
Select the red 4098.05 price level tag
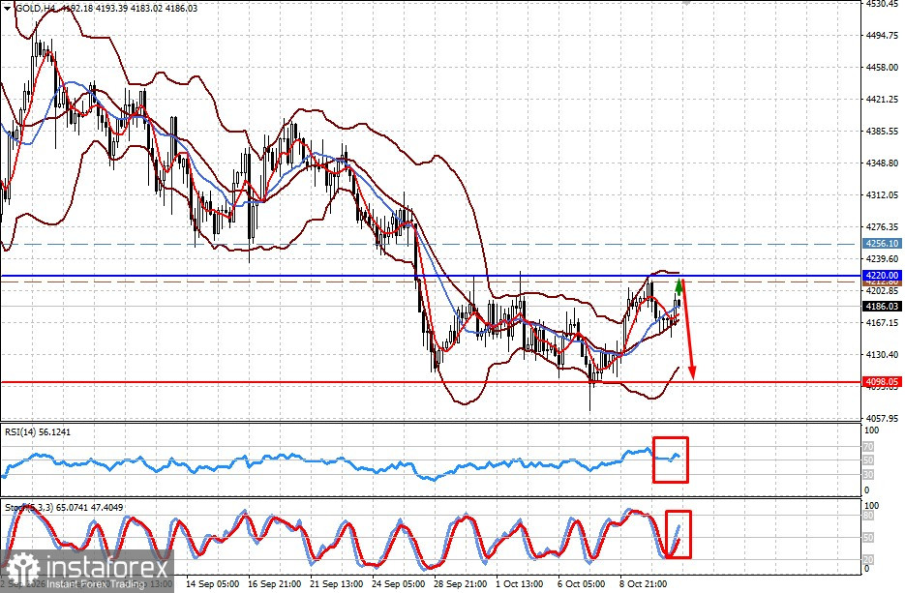click(x=883, y=382)
